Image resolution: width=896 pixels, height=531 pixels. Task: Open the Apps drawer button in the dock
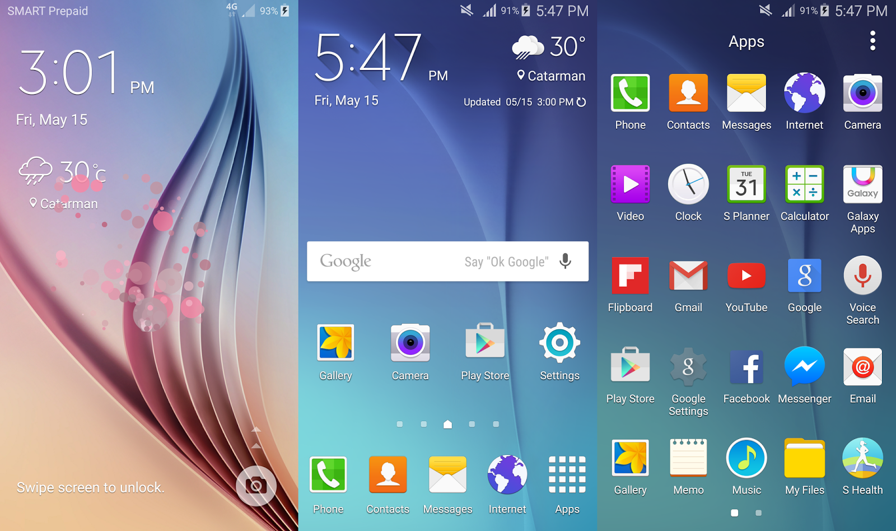567,485
